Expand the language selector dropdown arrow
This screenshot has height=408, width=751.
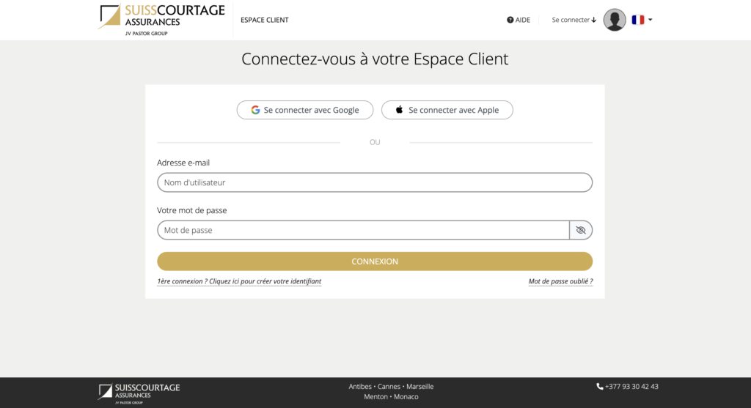(x=651, y=21)
